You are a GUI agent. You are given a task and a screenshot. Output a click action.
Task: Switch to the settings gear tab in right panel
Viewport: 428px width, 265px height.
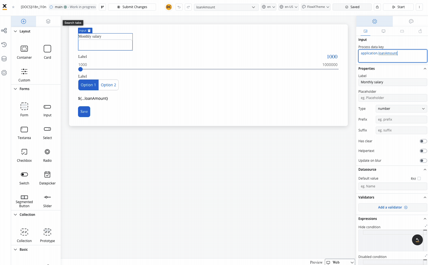[375, 21]
